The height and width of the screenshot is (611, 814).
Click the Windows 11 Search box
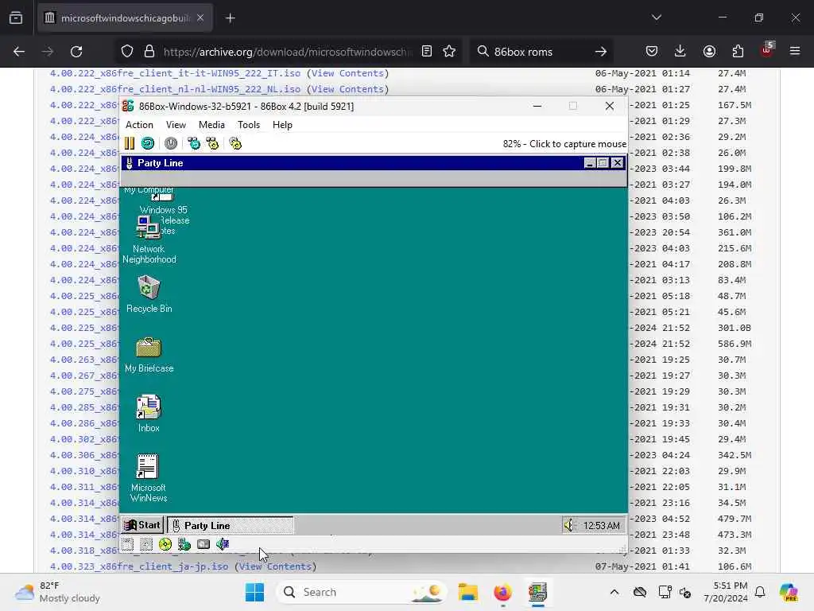tap(362, 592)
